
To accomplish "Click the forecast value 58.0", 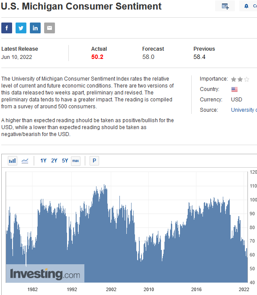I will [x=148, y=57].
